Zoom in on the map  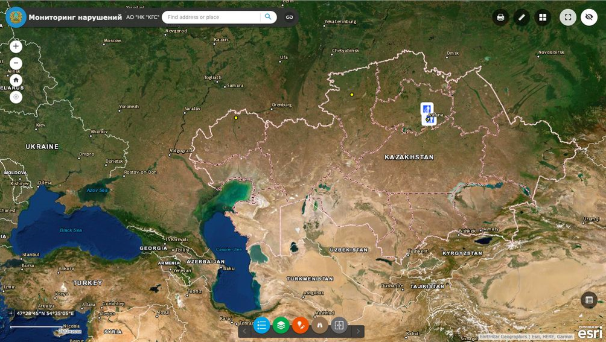click(x=16, y=46)
